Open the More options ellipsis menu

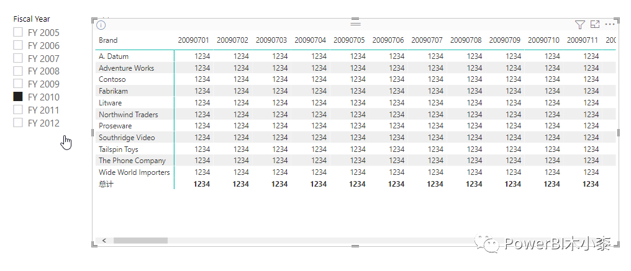coord(610,25)
